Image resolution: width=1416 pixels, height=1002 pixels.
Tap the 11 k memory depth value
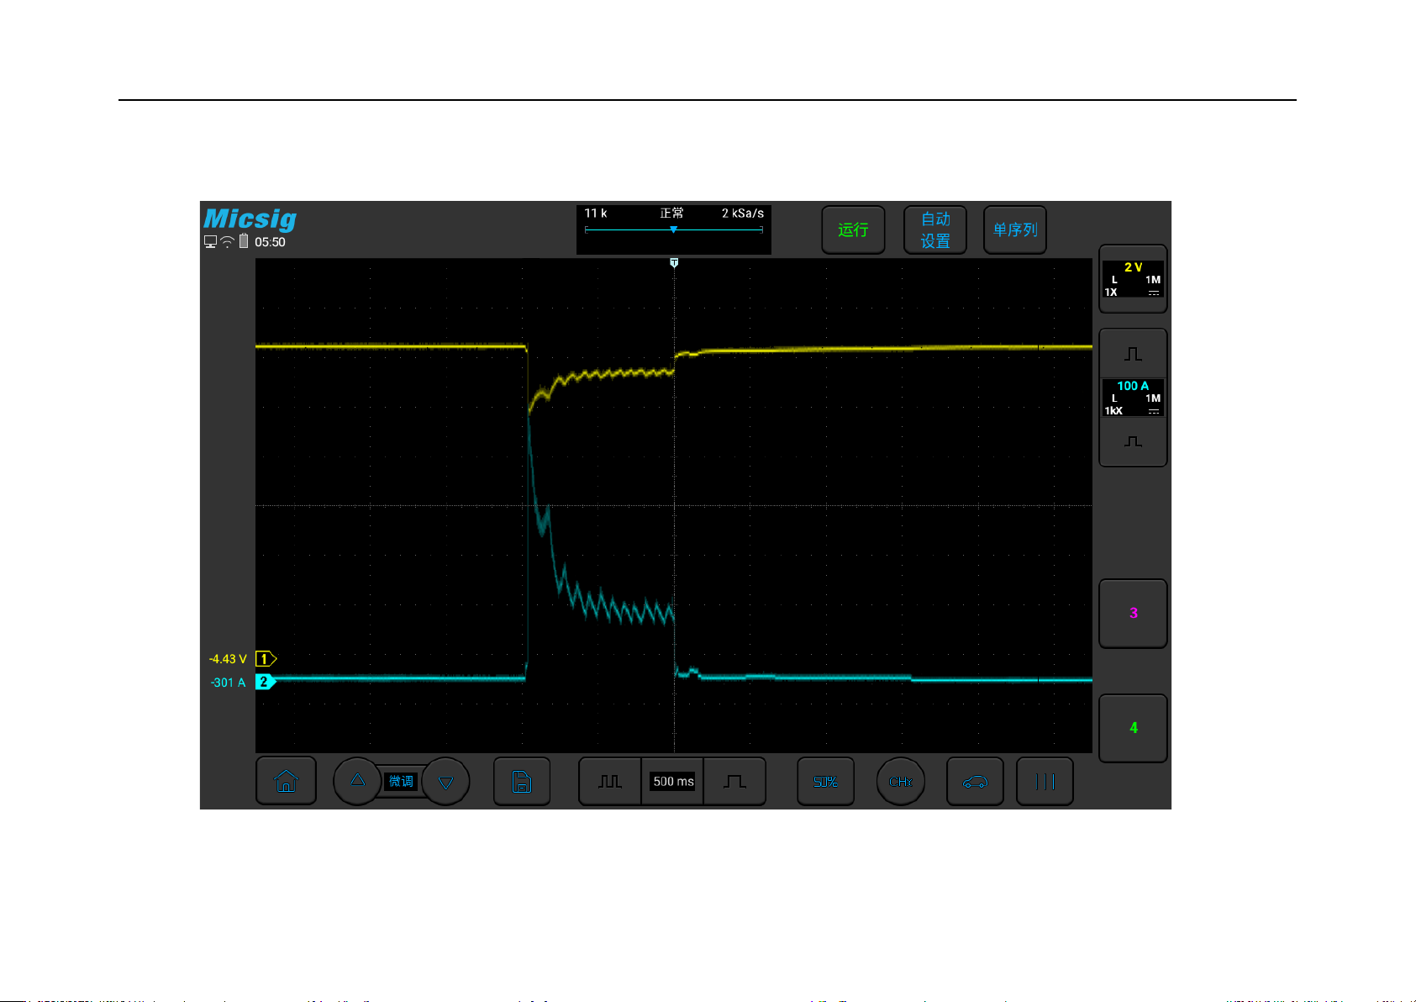click(x=595, y=214)
